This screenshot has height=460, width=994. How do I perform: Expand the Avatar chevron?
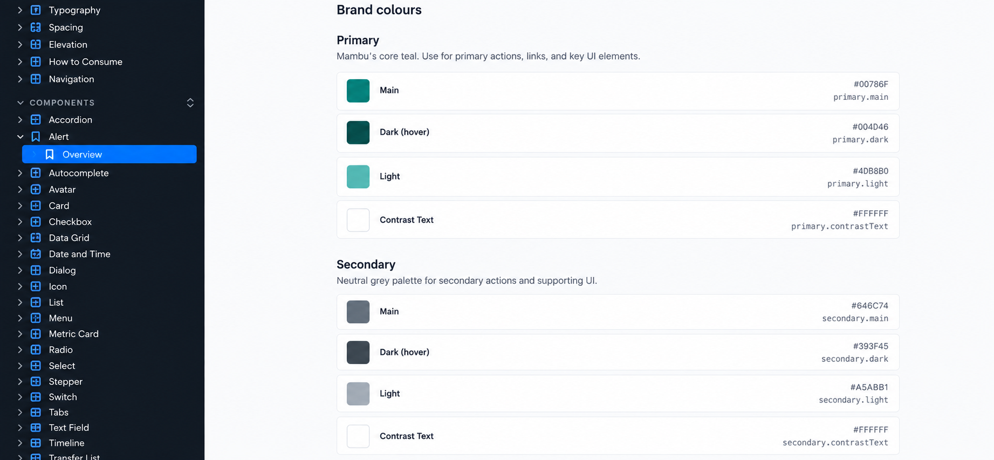20,190
